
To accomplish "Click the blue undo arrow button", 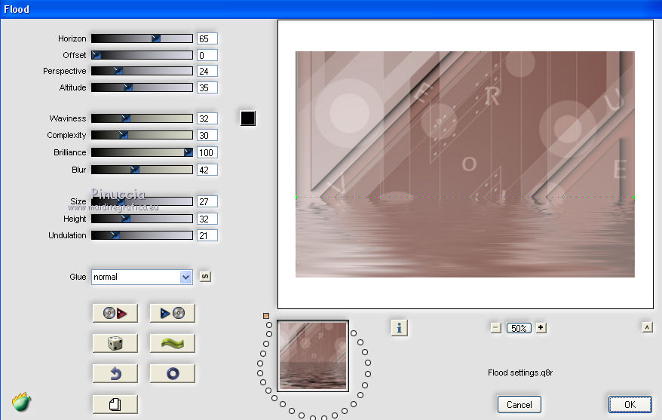I will coord(115,373).
